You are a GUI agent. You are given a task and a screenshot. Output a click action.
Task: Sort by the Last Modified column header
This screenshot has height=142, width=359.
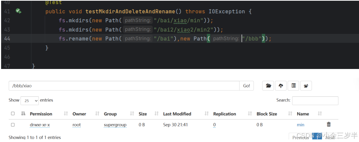tap(177, 114)
